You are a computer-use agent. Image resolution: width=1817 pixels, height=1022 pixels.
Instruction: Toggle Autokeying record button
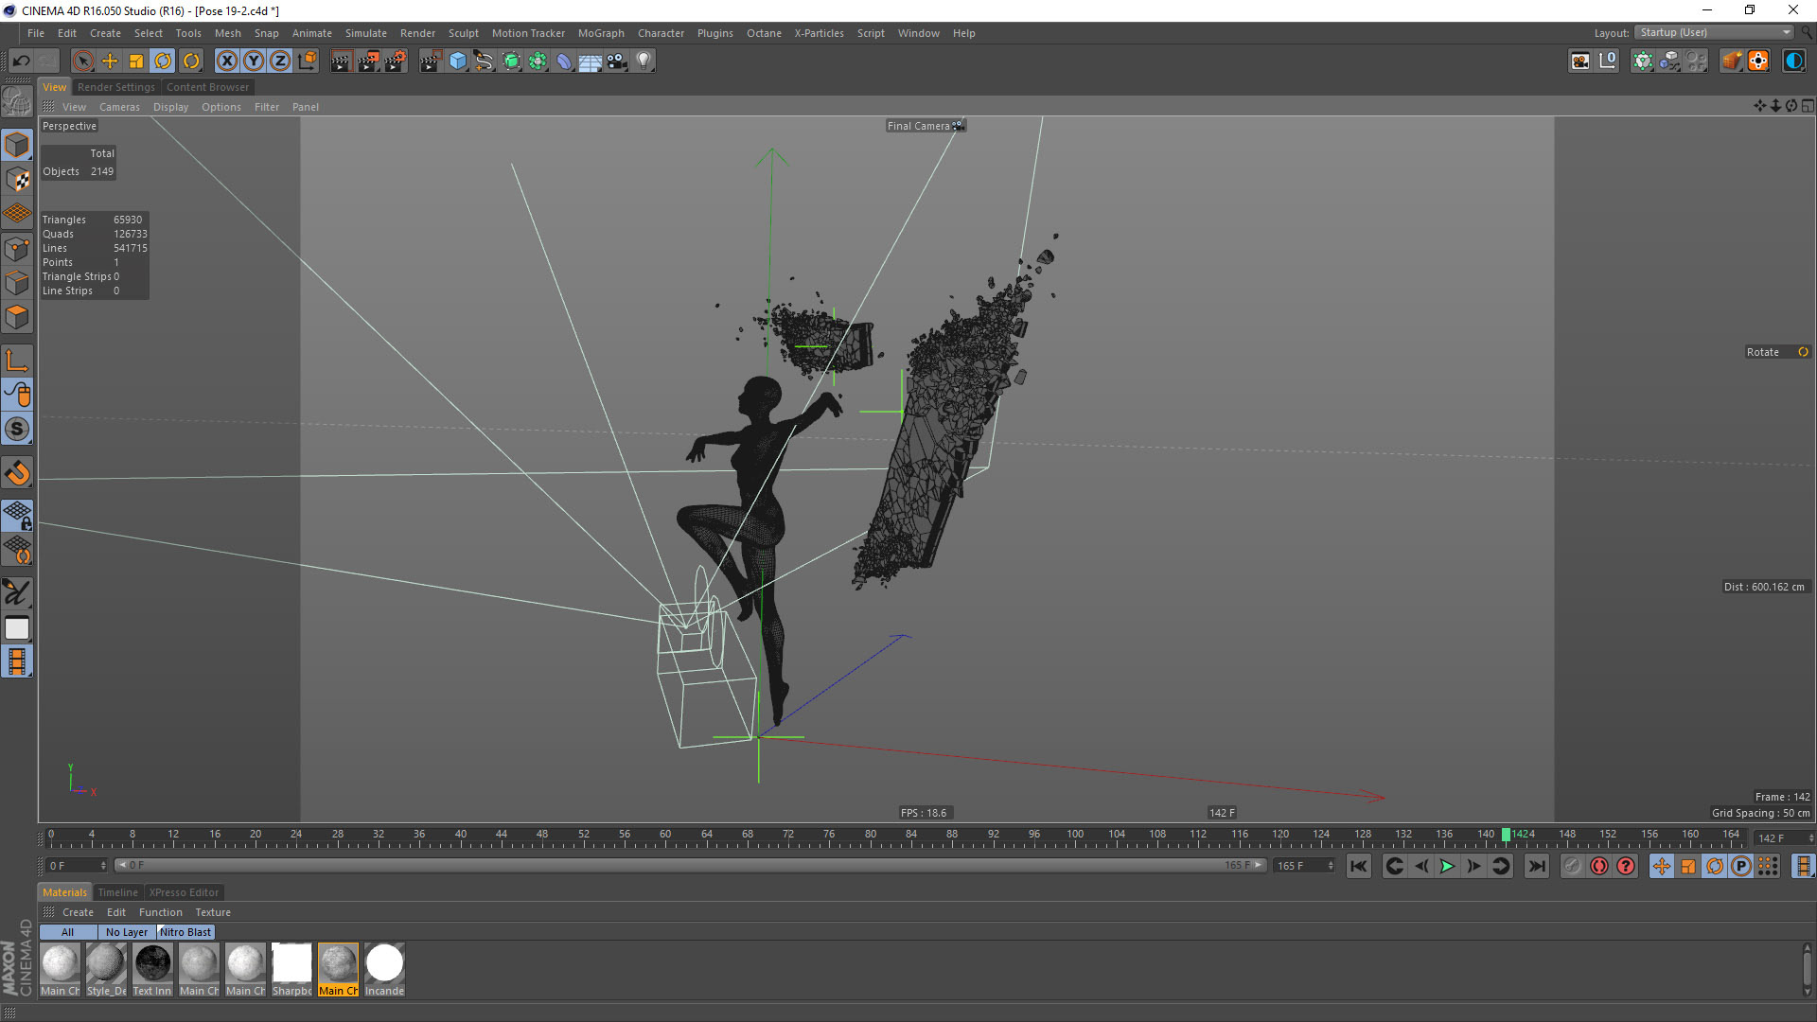pos(1598,866)
